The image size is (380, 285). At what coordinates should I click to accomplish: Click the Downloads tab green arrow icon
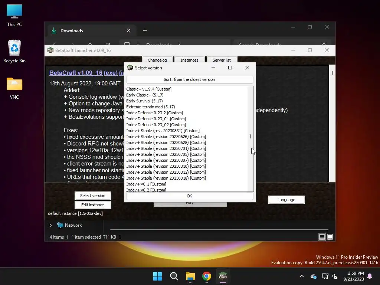(54, 30)
